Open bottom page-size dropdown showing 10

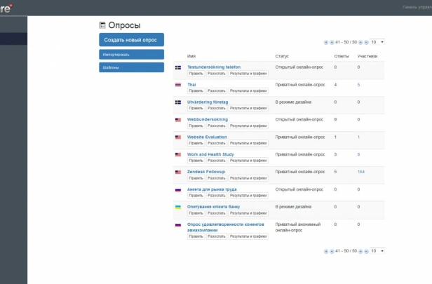coord(377,251)
